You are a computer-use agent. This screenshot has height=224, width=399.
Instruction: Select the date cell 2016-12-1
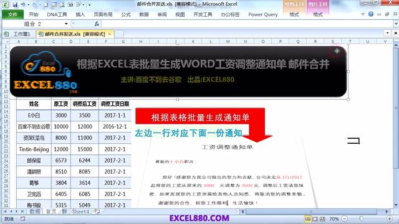[x=115, y=126]
